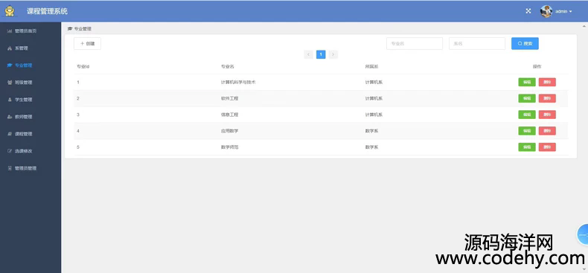This screenshot has height=273, width=588.
Task: Delete the 数学师范 row
Action: click(547, 147)
